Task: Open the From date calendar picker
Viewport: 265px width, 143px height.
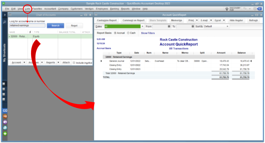Action: coord(169,27)
